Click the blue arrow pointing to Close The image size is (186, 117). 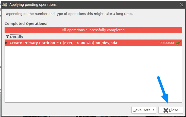(x=163, y=90)
